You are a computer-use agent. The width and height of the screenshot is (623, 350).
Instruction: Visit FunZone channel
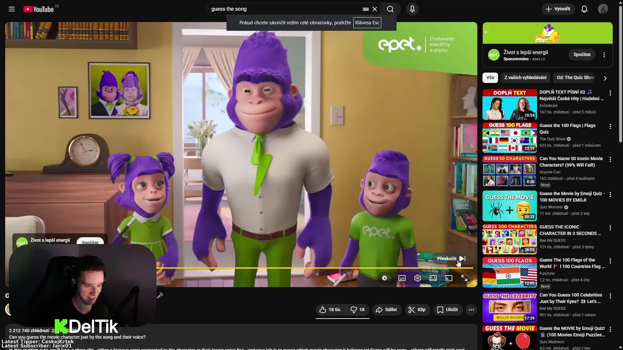[x=548, y=273]
